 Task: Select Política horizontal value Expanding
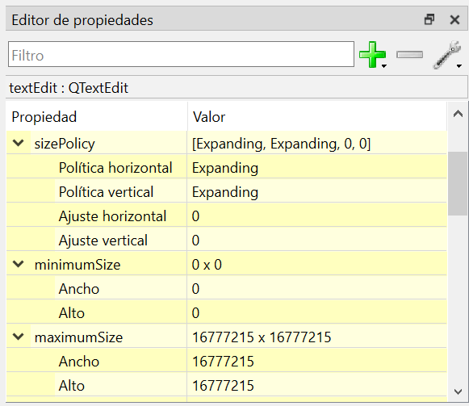225,168
